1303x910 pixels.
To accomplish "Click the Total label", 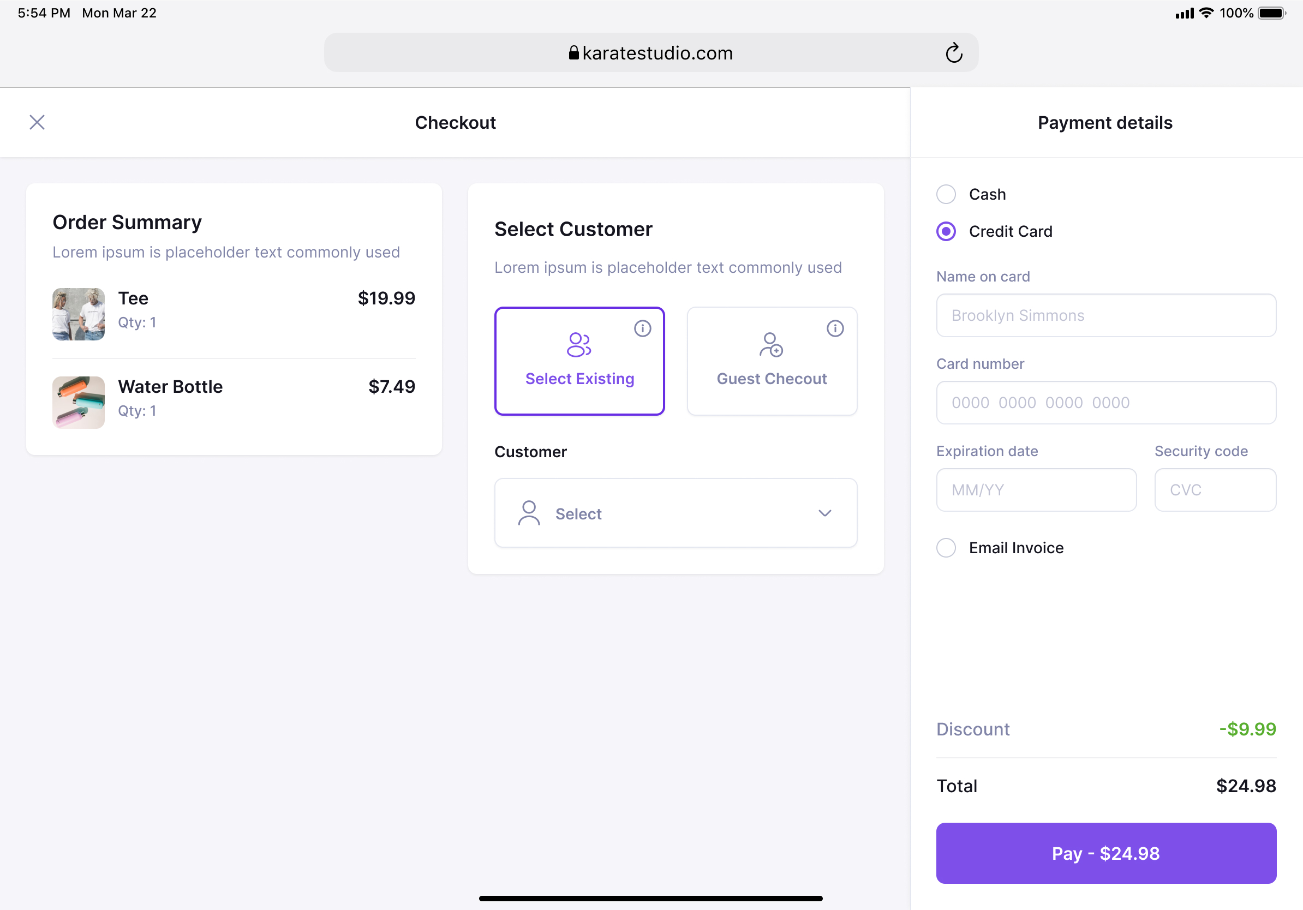I will [x=957, y=786].
